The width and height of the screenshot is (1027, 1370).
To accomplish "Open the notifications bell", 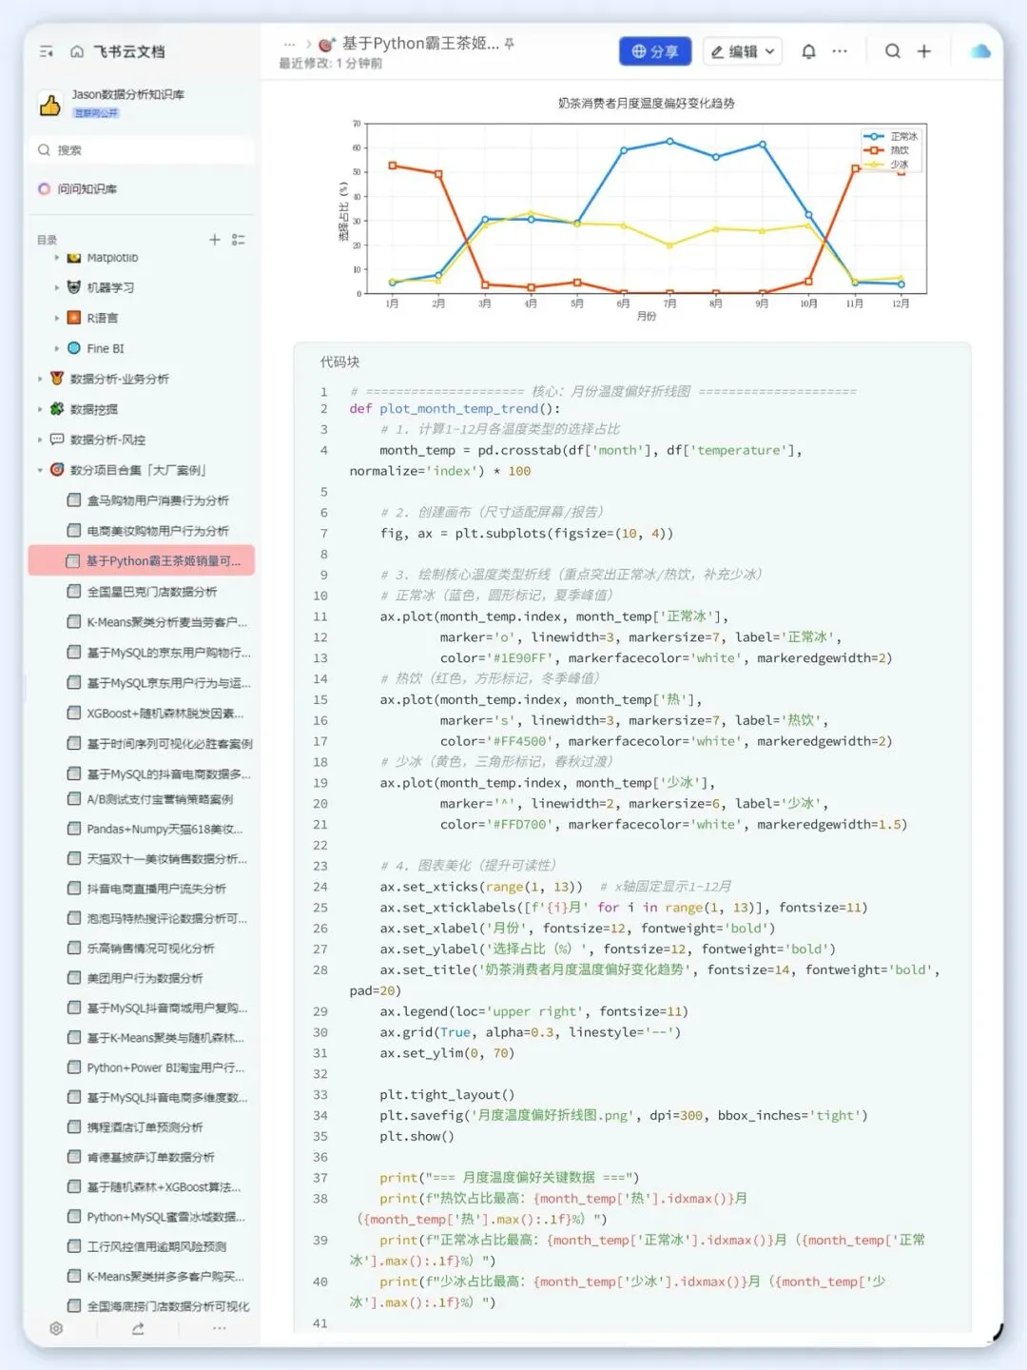I will click(x=808, y=51).
